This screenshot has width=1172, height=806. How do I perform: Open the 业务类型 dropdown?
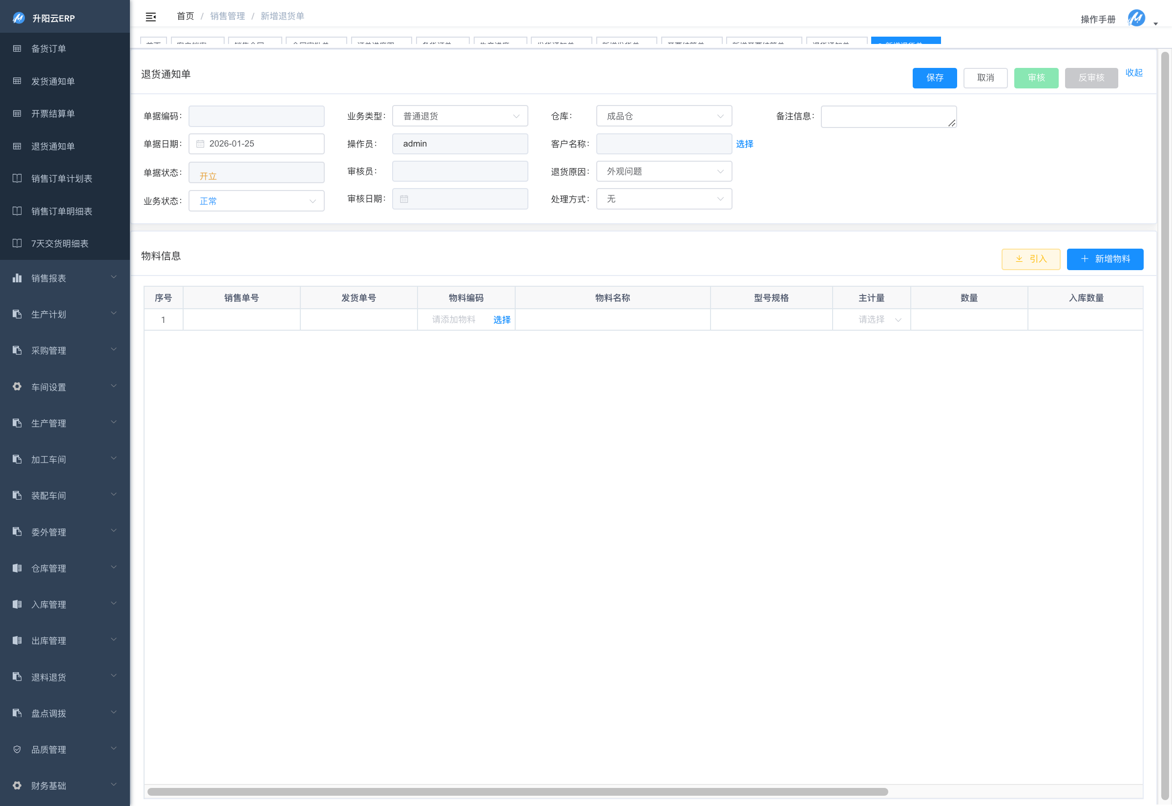click(x=460, y=116)
